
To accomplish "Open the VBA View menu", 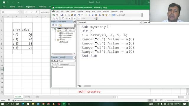I will 67,11.
